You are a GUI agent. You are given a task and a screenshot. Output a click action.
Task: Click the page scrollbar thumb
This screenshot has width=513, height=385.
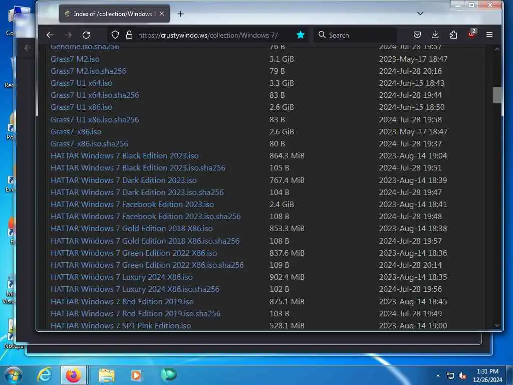(x=497, y=95)
